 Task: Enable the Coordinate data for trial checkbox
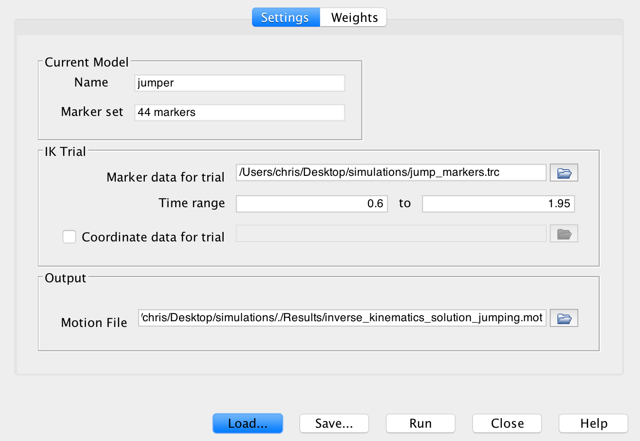69,236
